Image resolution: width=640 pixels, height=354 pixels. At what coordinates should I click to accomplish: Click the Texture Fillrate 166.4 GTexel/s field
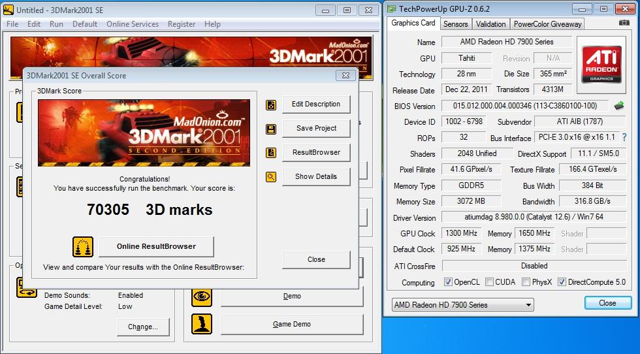point(592,169)
